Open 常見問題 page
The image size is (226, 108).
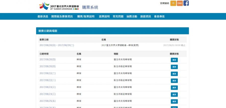click(x=118, y=17)
